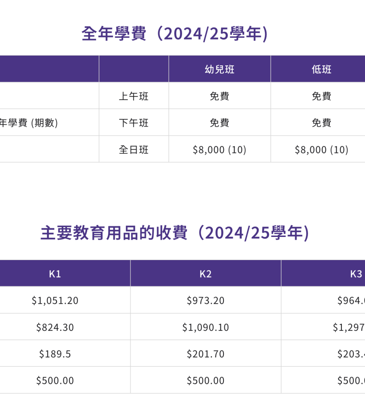
Task: Click the $973.20 cell
Action: [206, 301]
